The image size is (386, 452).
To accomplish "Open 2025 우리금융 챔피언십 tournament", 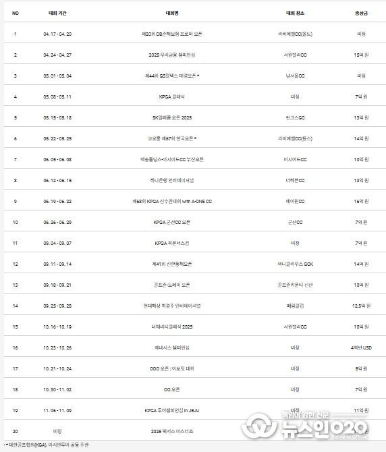I will click(x=172, y=55).
